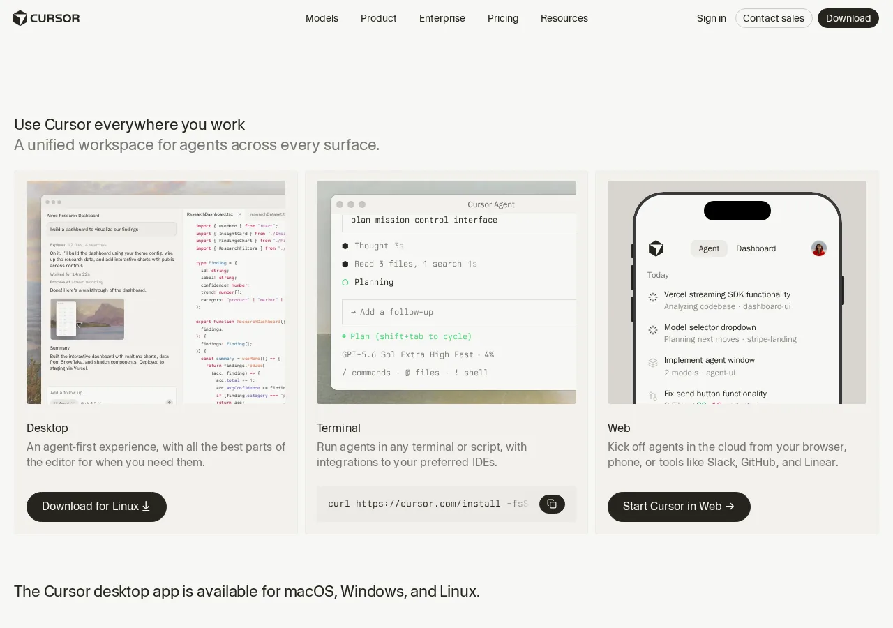Click Read 3 files, 1 search step
893x628 pixels.
coord(410,264)
